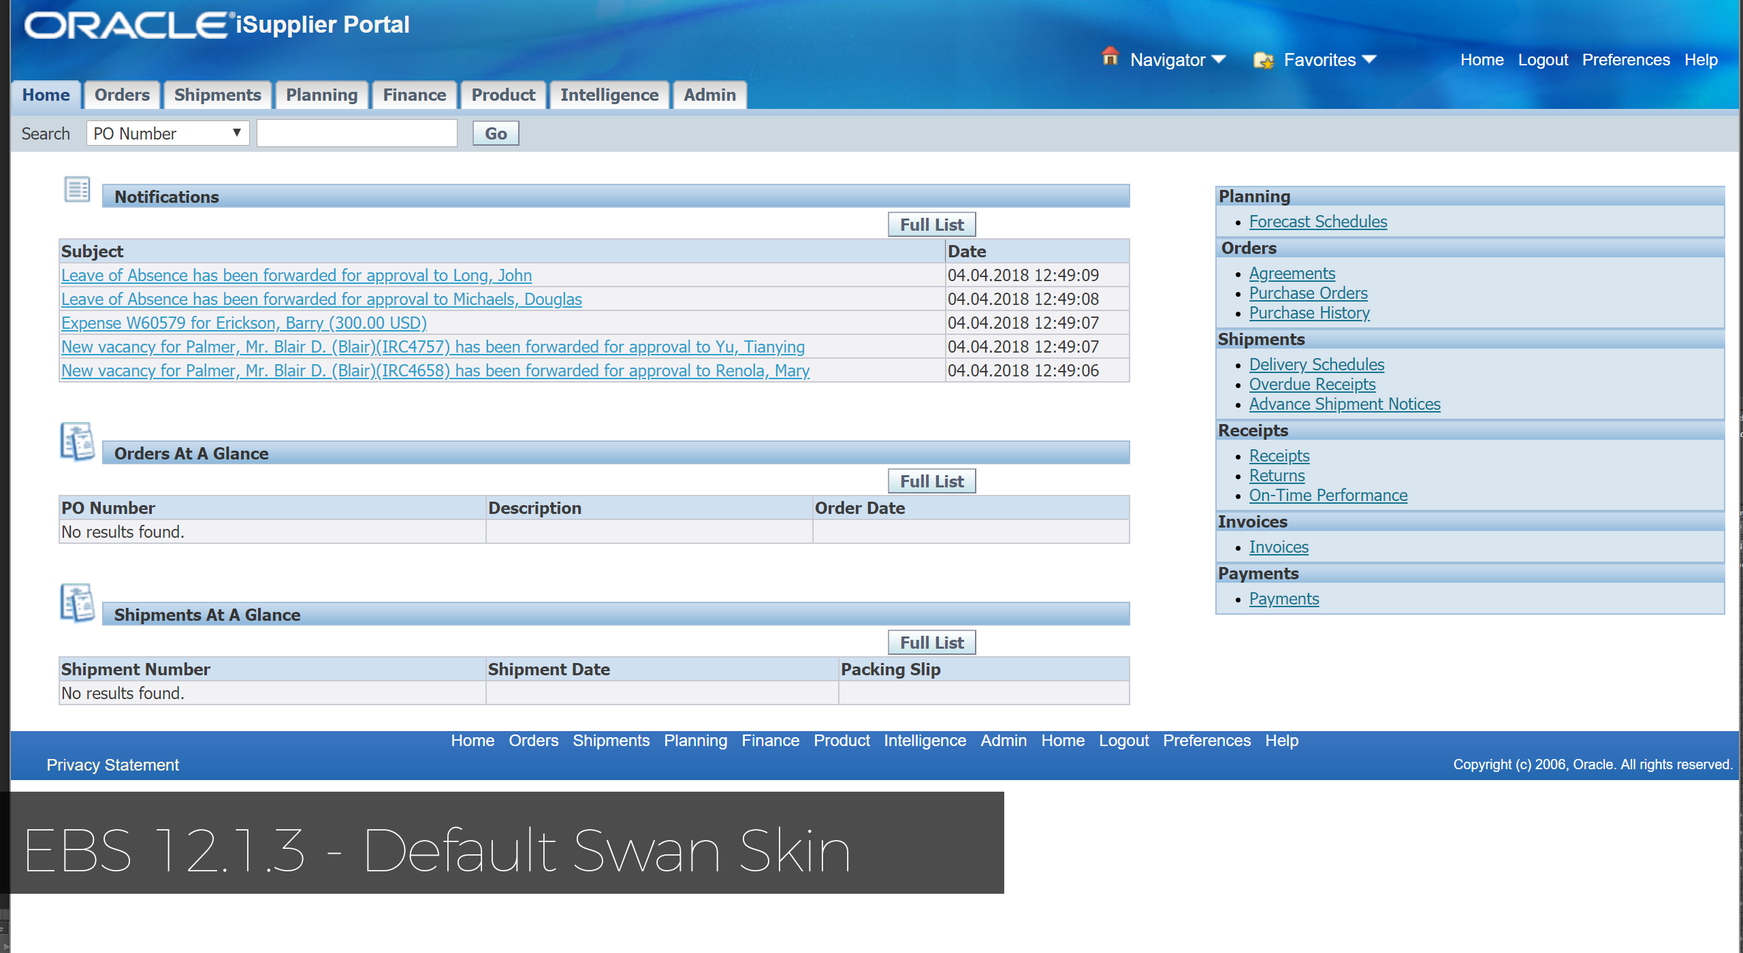This screenshot has width=1743, height=953.
Task: Open Expense W60579 for Erickson, Barry notification
Action: coord(244,323)
